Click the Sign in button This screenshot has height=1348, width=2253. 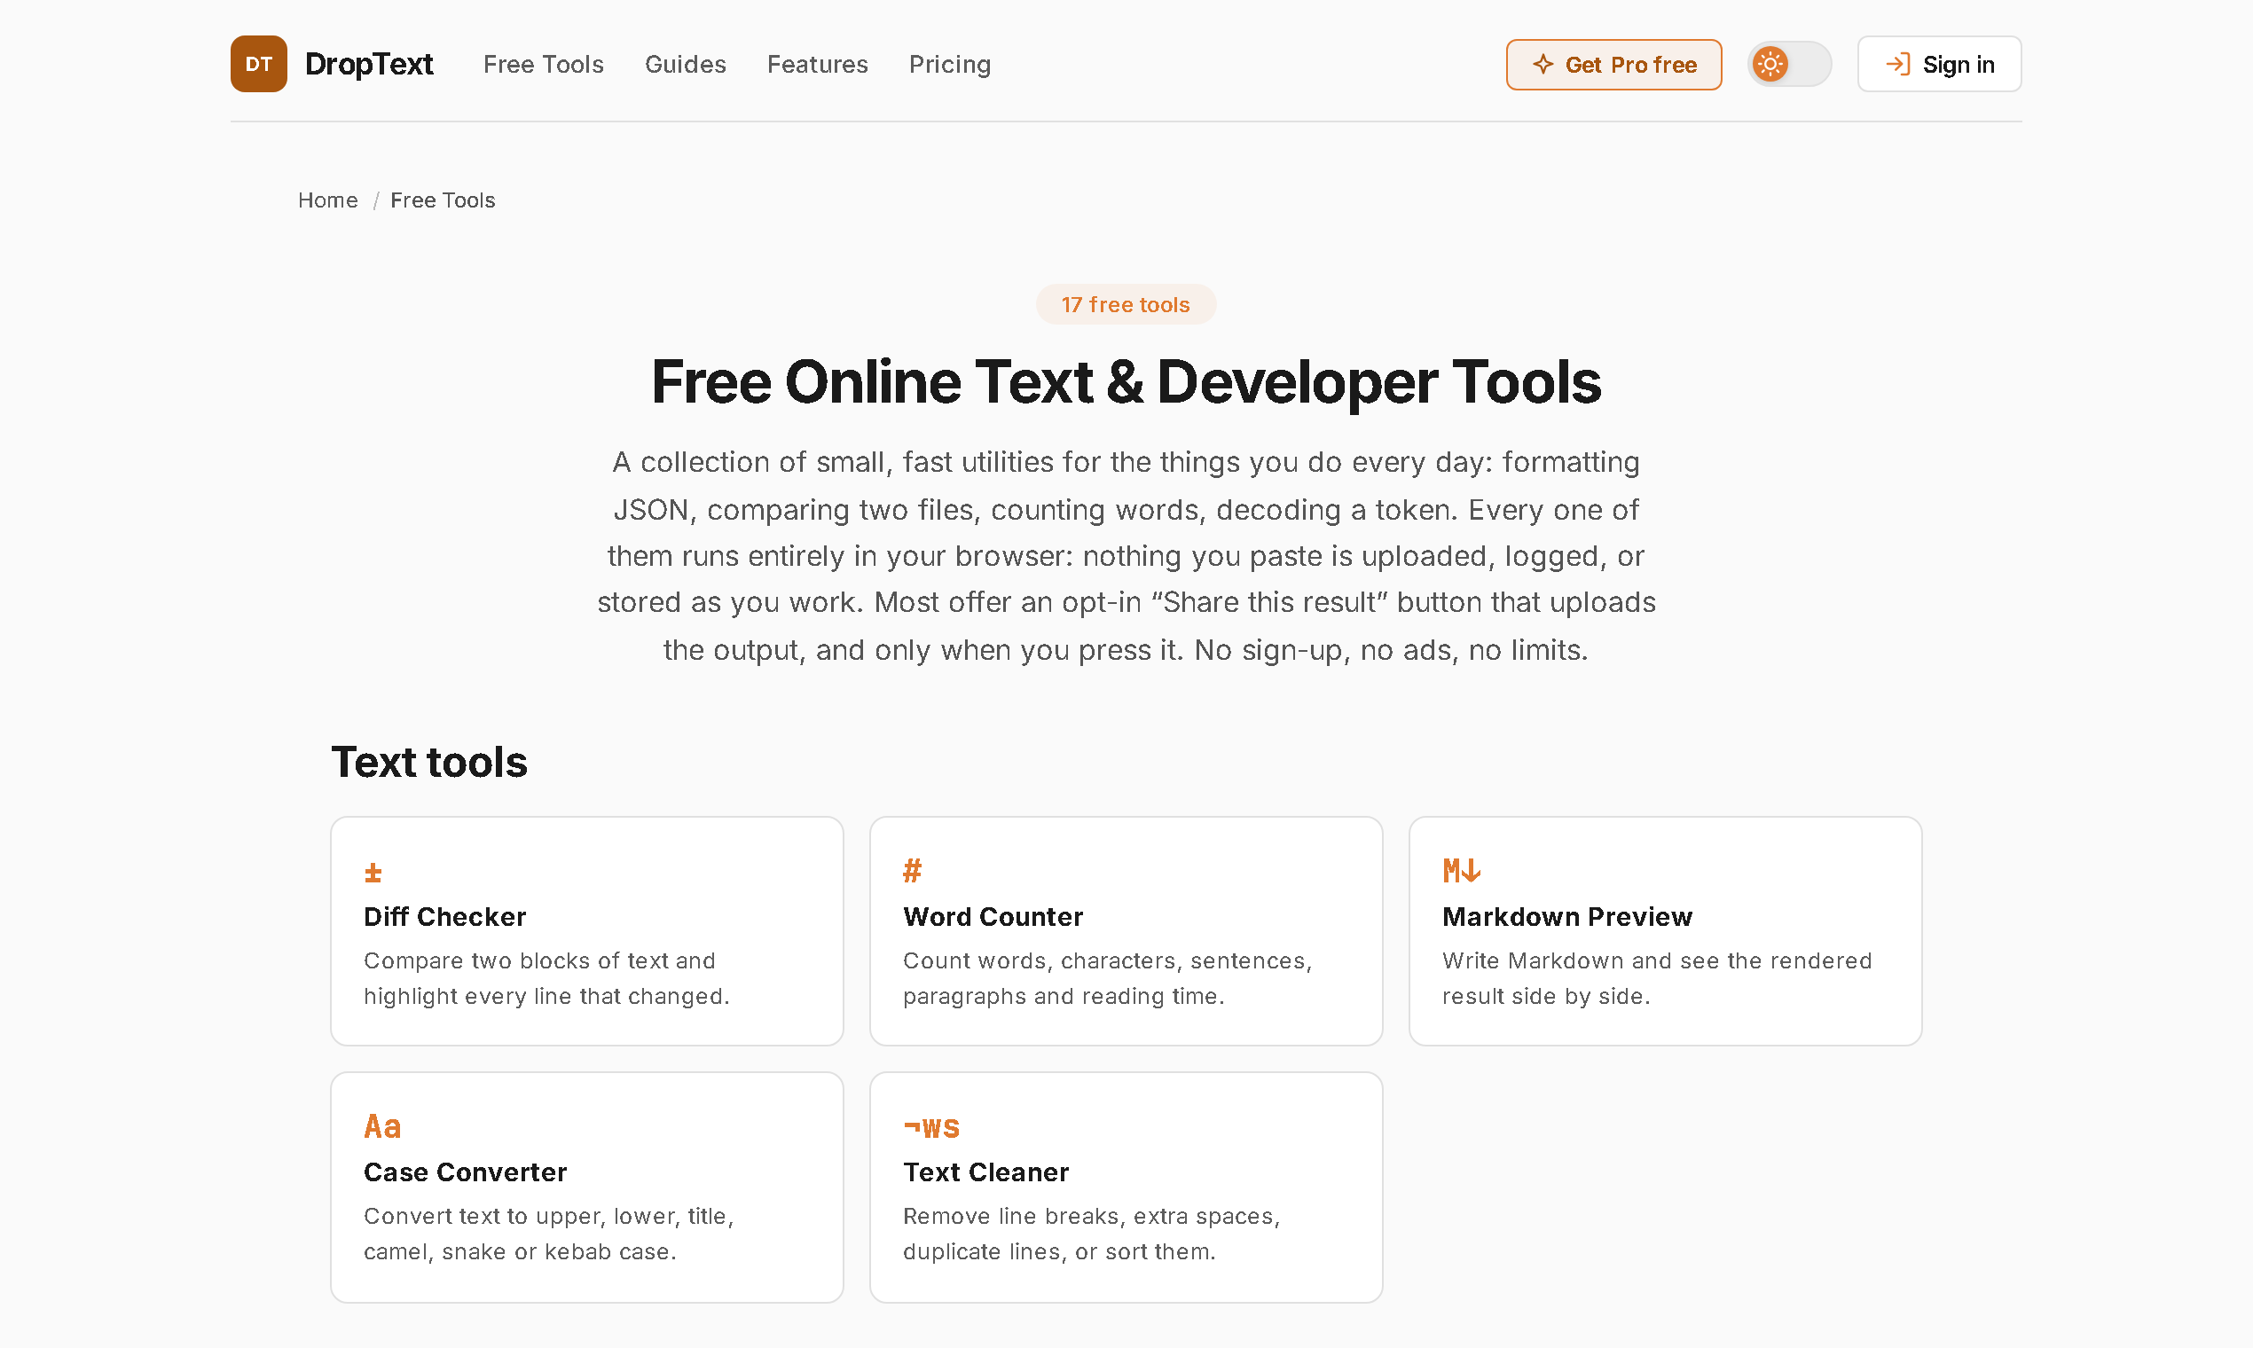point(1940,65)
